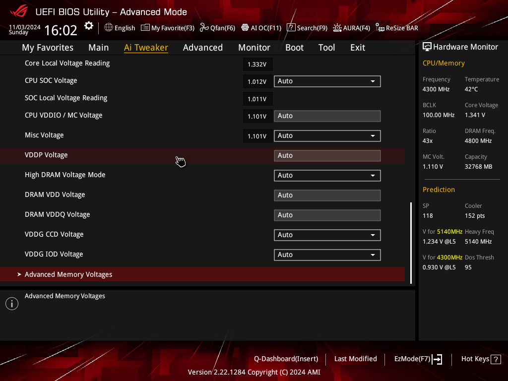Click the ROG logo

[19, 12]
